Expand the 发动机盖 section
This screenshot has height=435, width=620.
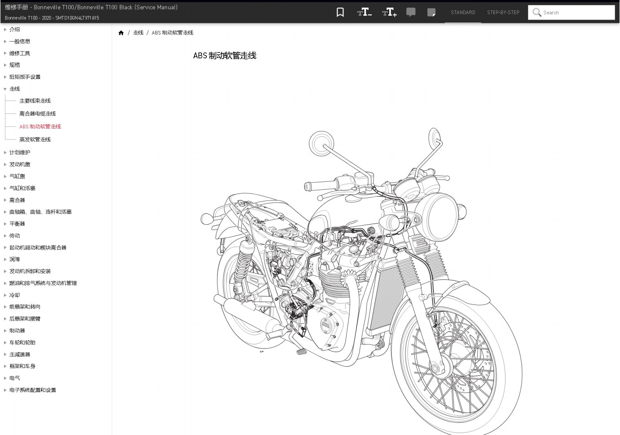[x=5, y=164]
